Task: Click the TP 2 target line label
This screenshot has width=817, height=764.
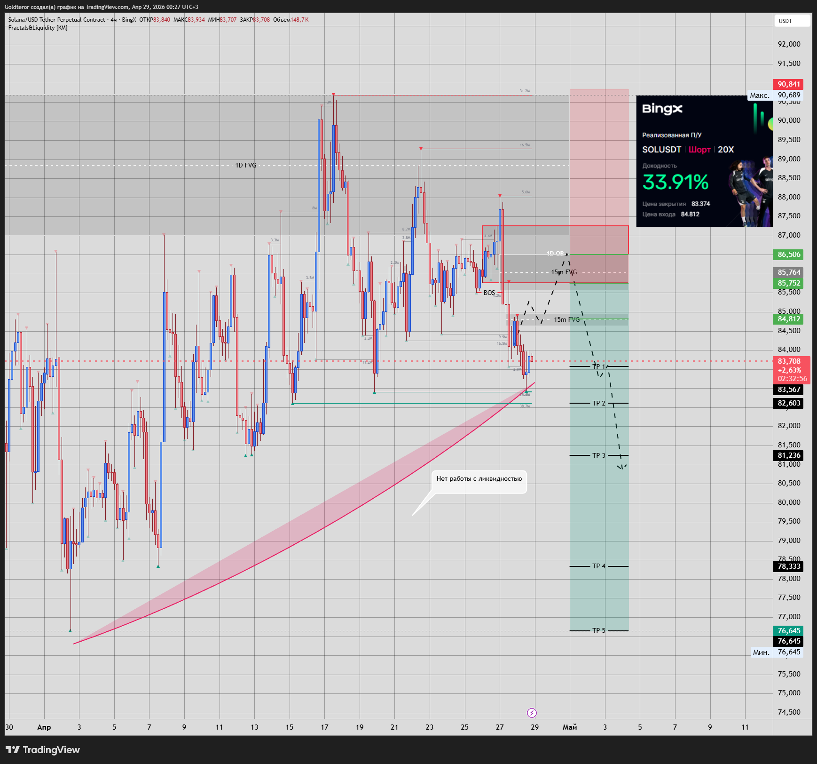Action: (599, 403)
